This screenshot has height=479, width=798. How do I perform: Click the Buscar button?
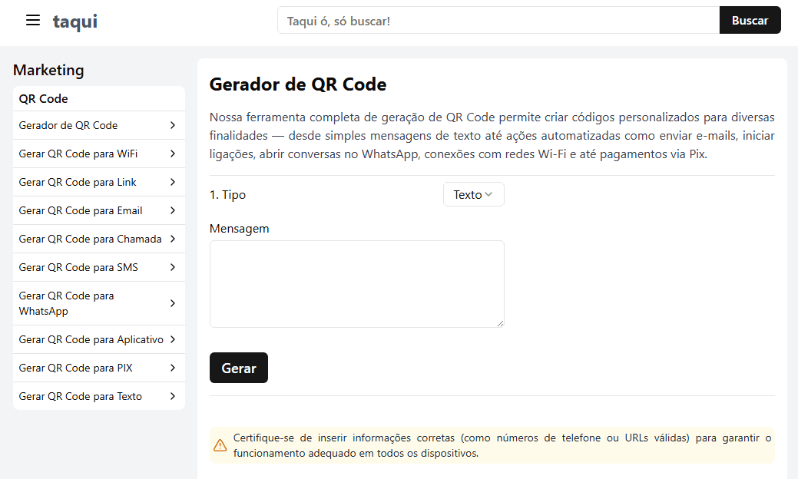click(750, 20)
